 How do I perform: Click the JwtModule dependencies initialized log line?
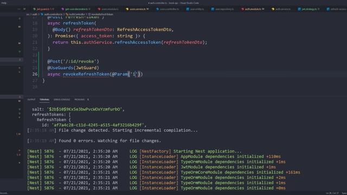pyautogui.click(x=228, y=167)
